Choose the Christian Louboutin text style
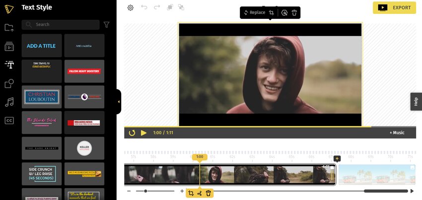The image size is (422, 200). pos(42,97)
